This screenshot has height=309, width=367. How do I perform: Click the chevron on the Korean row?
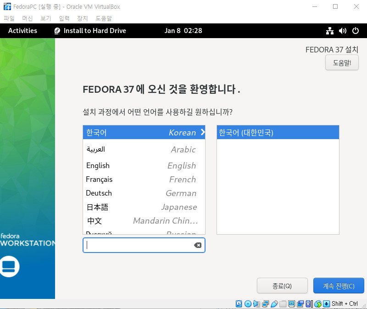[x=203, y=132]
